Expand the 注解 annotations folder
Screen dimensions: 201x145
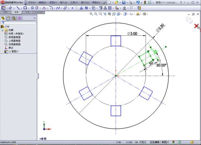click(x=3, y=30)
